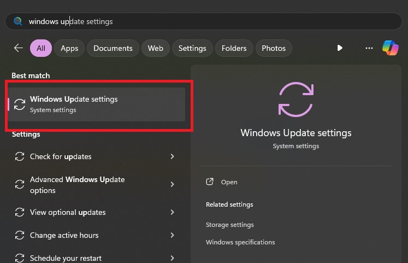
Task: Switch to the Photos filter tab
Action: [274, 48]
